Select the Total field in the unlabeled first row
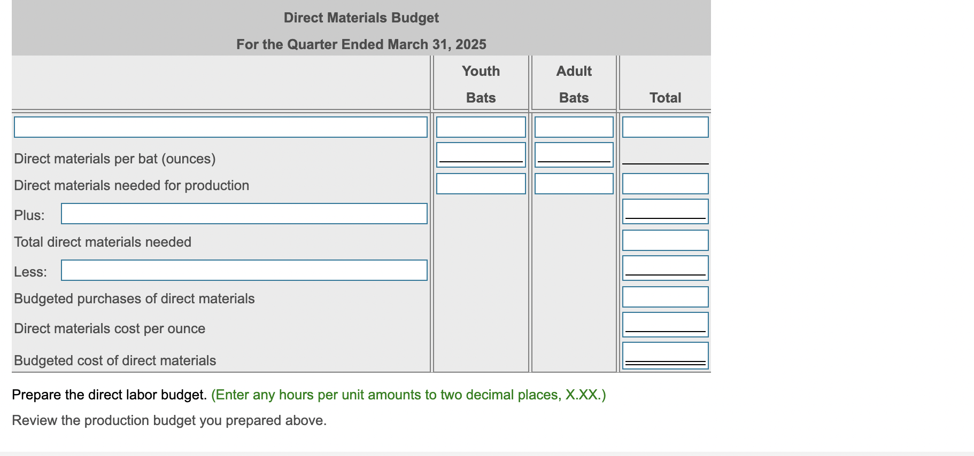 click(x=666, y=127)
